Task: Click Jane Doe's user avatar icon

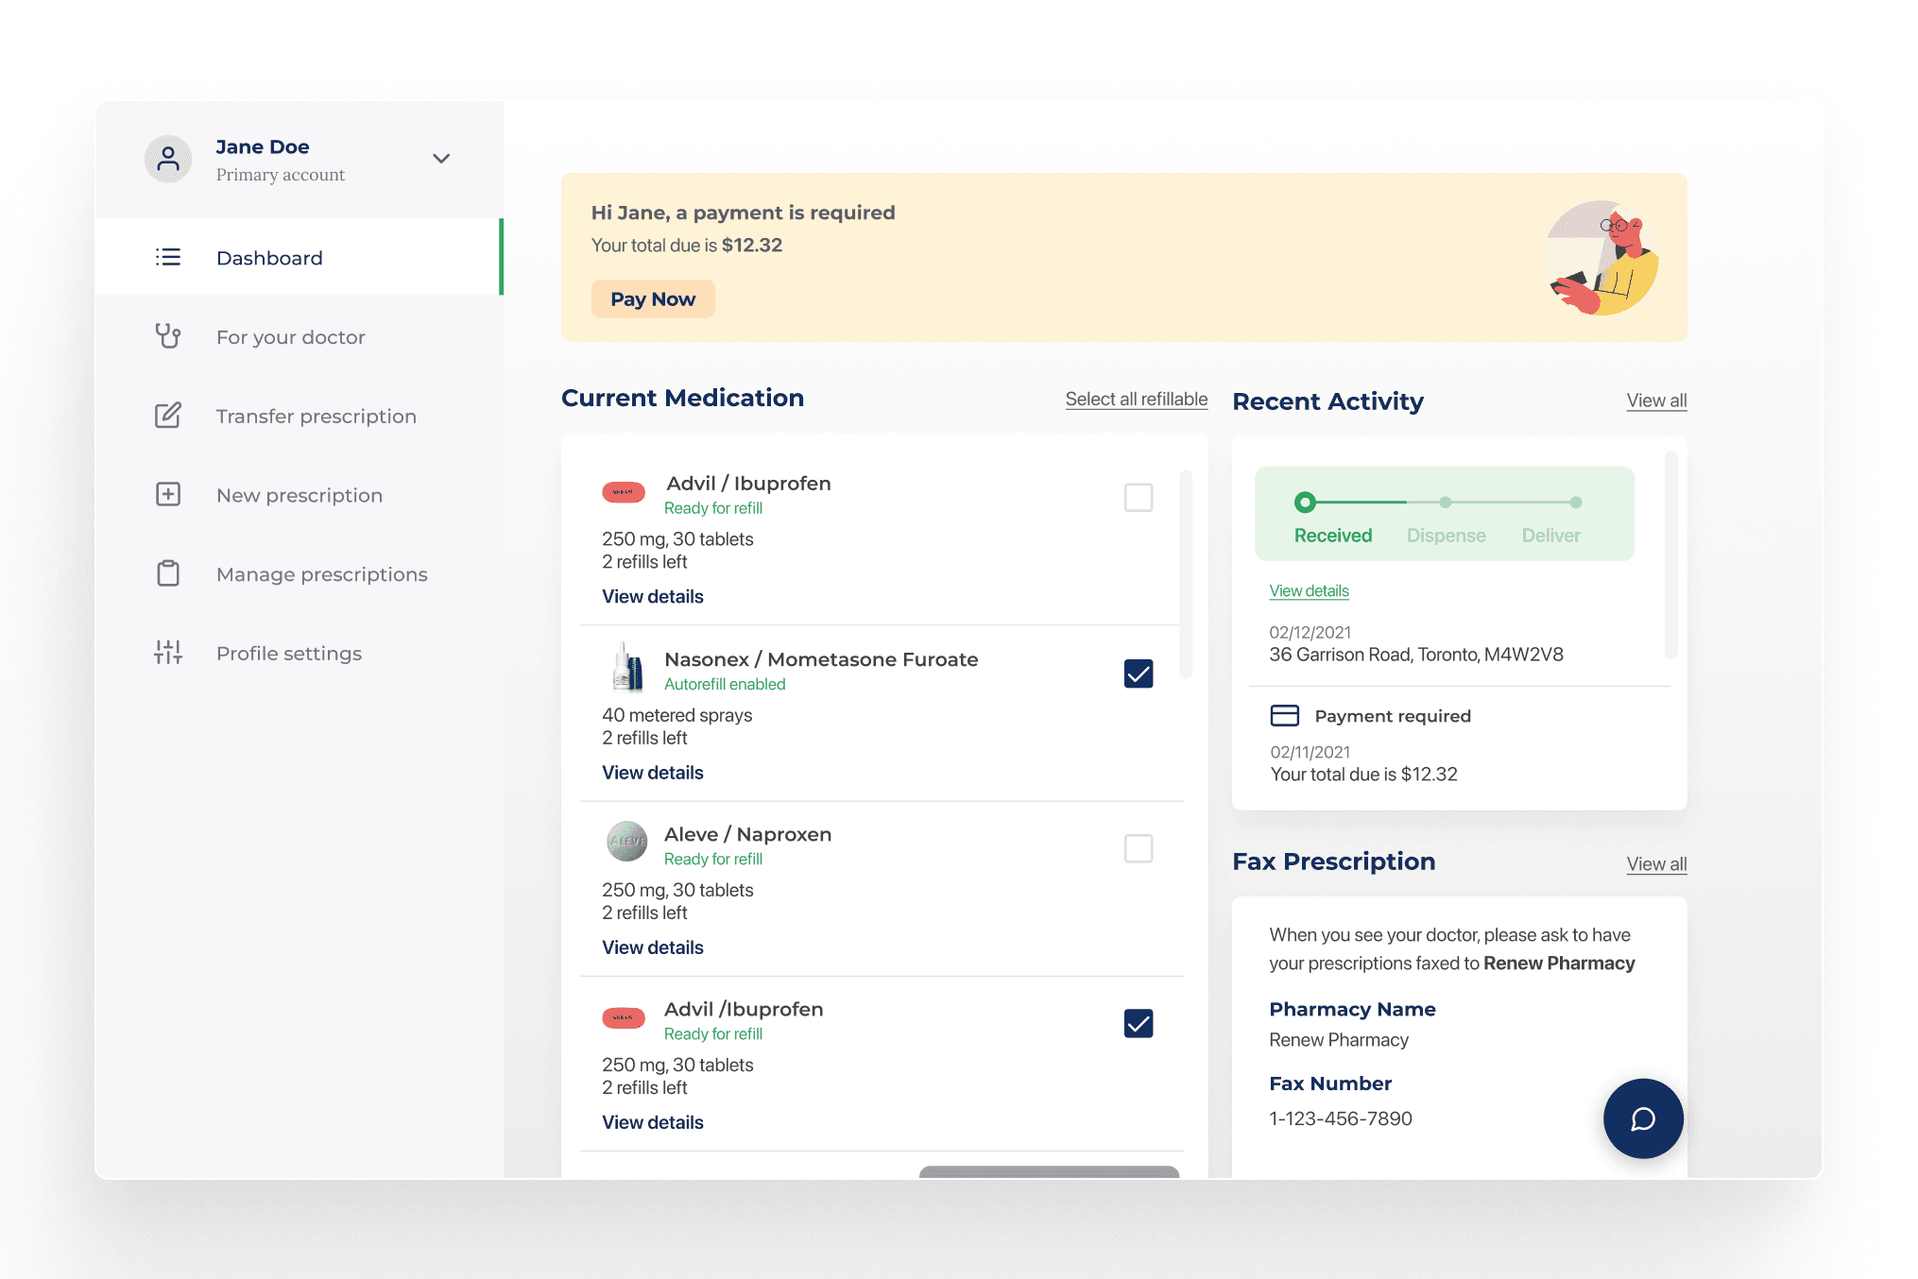Action: coord(168,159)
